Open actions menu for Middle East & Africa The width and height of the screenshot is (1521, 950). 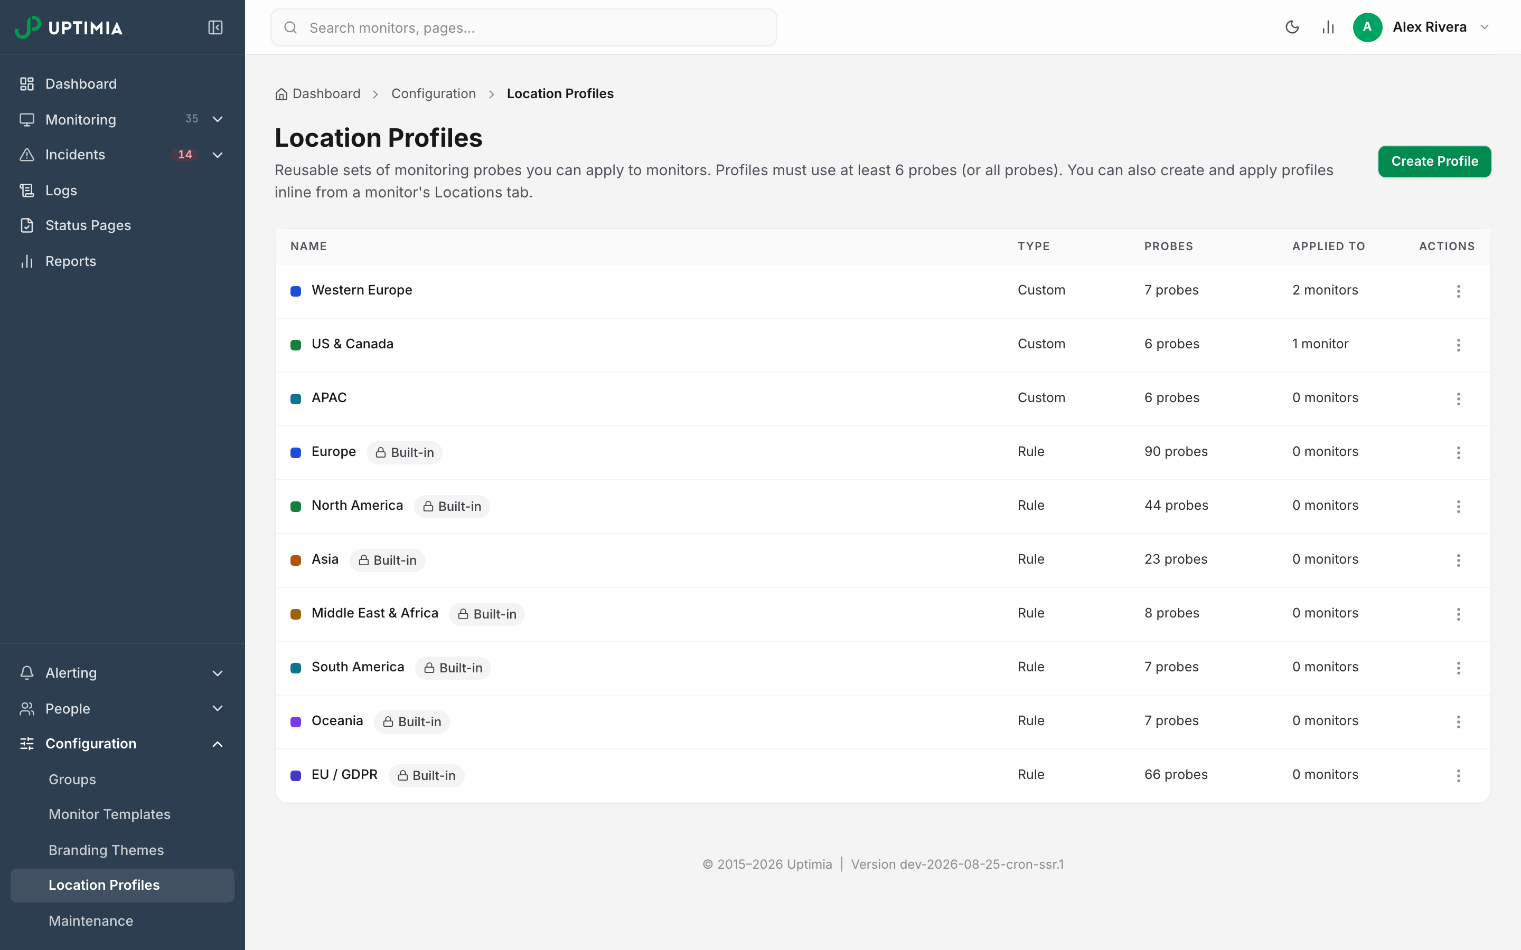click(x=1458, y=614)
